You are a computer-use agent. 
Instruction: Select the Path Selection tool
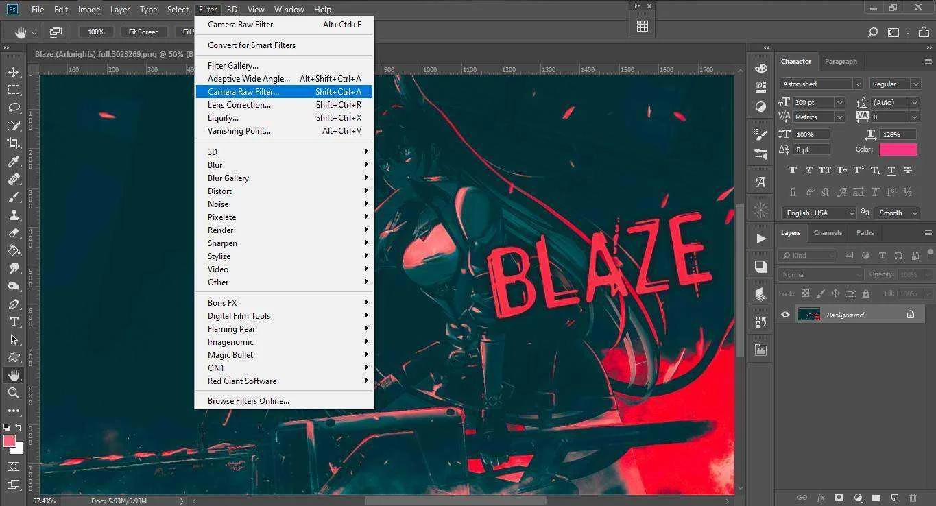[x=14, y=339]
